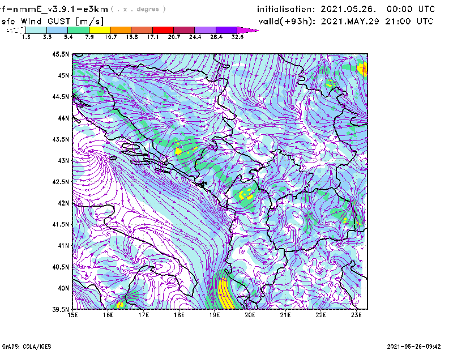Click the "41.5N" latitude label
Screen dimensions: 453x350
click(61, 224)
